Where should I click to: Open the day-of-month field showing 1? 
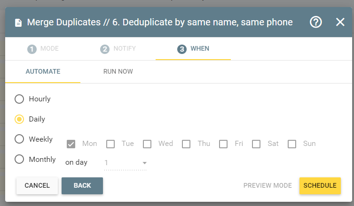pos(126,163)
